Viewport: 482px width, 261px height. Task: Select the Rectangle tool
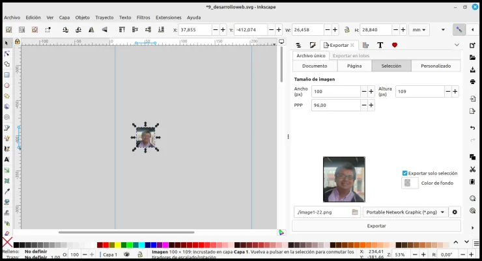click(7, 75)
